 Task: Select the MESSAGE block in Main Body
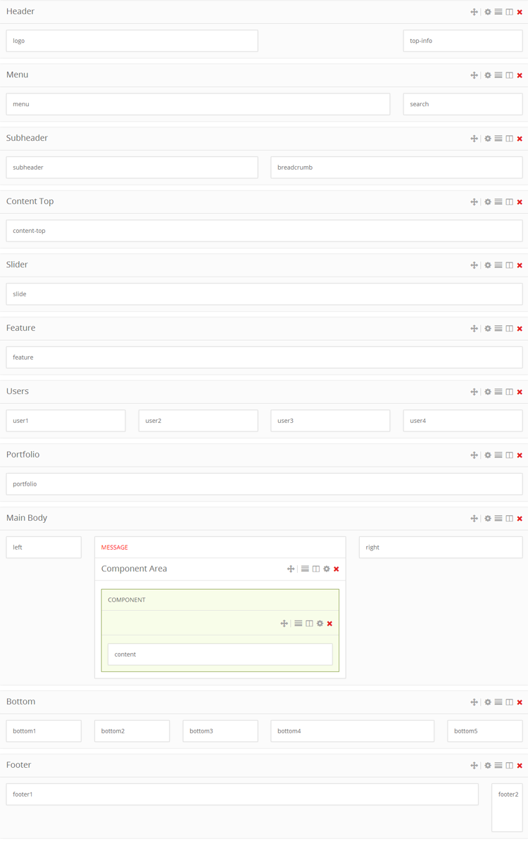pos(220,547)
